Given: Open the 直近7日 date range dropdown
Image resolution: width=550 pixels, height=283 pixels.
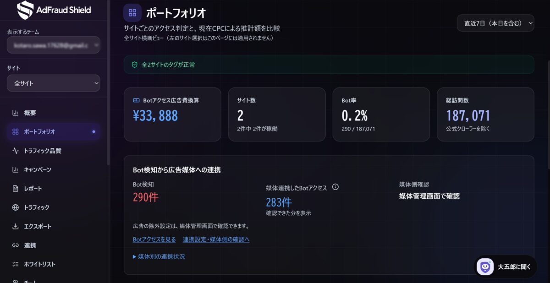Looking at the screenshot, I should point(495,23).
